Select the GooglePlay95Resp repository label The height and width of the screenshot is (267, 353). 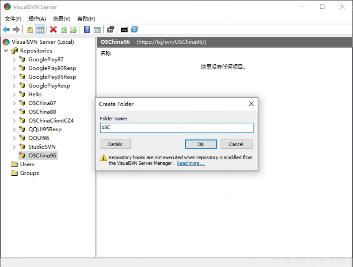(x=52, y=77)
